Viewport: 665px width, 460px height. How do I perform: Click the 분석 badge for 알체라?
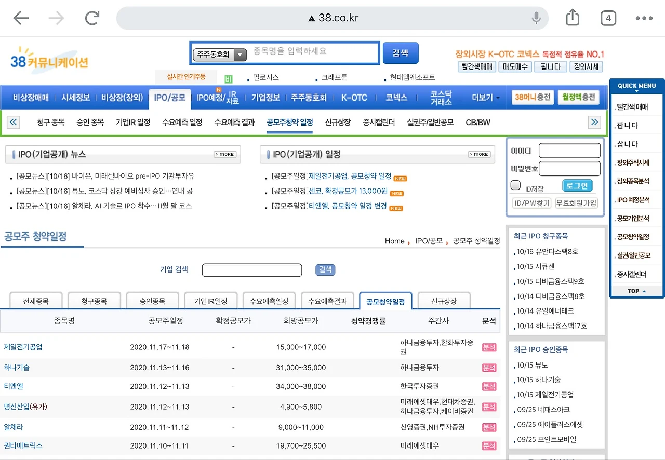coord(489,427)
